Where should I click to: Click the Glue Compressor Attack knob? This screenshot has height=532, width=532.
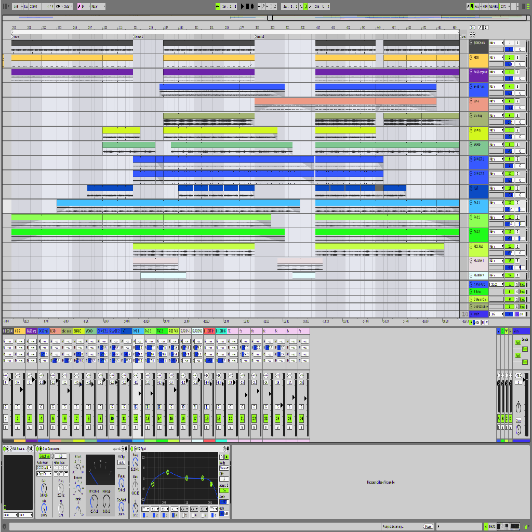click(x=78, y=467)
